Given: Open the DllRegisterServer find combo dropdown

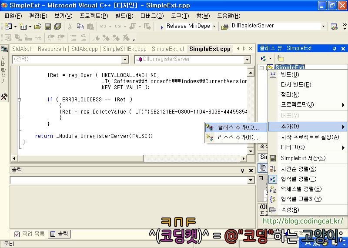Looking at the screenshot, I should (x=323, y=27).
